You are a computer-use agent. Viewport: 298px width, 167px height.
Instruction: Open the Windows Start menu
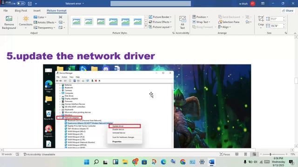(87, 162)
